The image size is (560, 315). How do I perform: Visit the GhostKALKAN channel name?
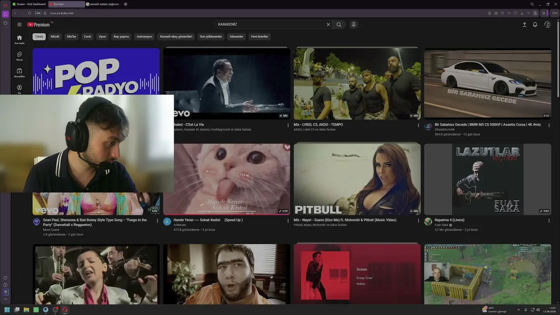pyautogui.click(x=444, y=129)
